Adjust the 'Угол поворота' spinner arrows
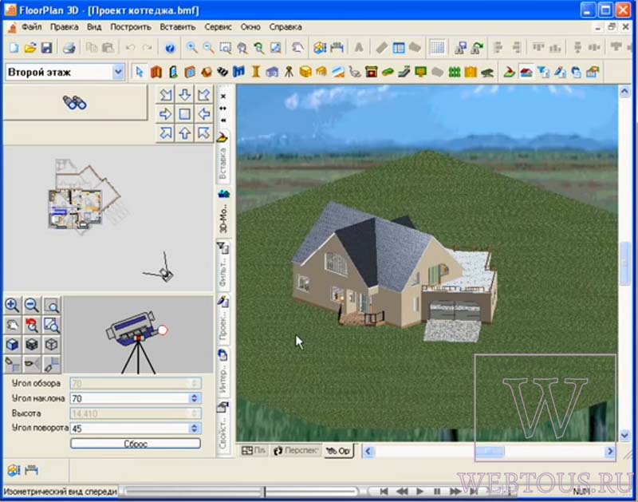The width and height of the screenshot is (638, 502). point(194,429)
